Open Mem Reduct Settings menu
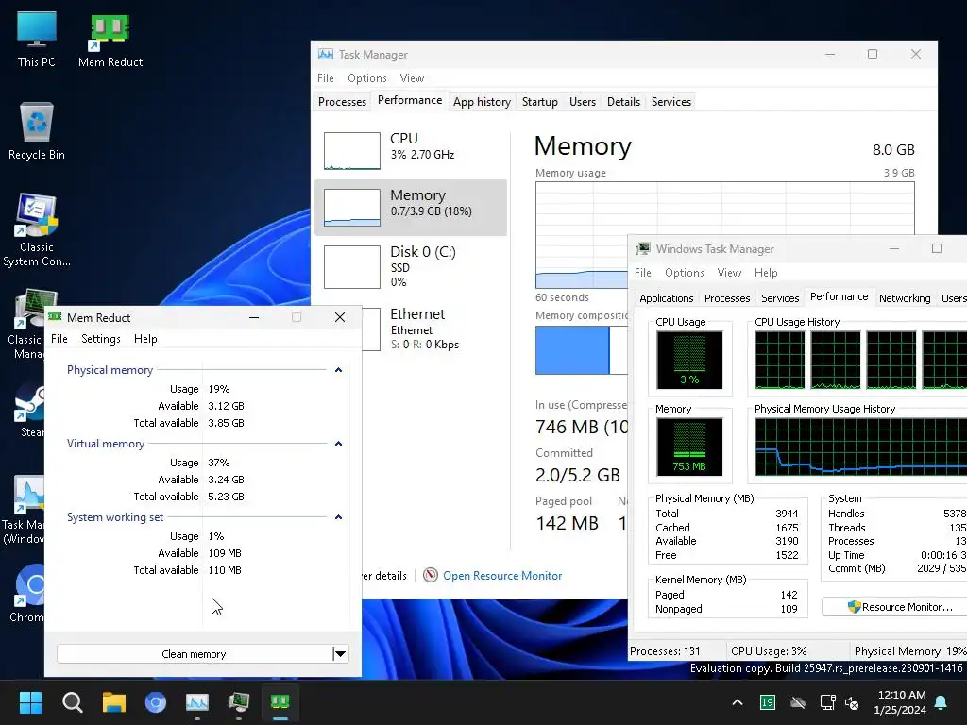 tap(101, 339)
